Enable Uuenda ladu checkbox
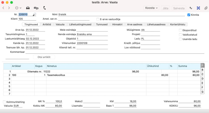209x113 pixels. tap(180, 39)
